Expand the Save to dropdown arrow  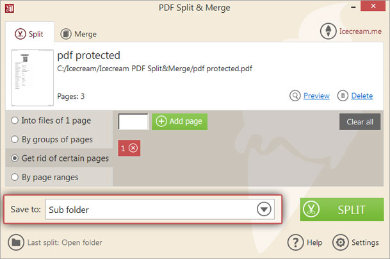pos(264,209)
